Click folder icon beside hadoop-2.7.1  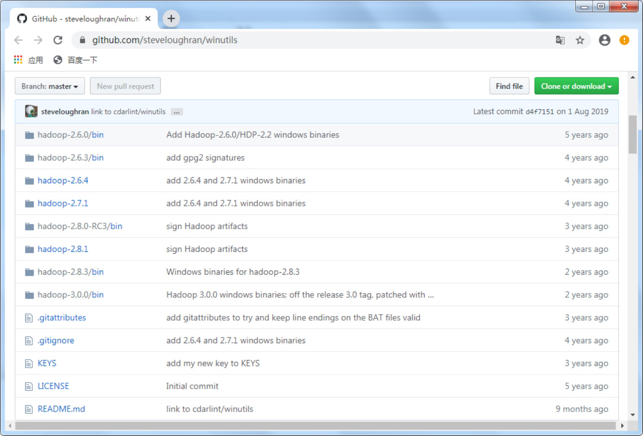pyautogui.click(x=29, y=203)
